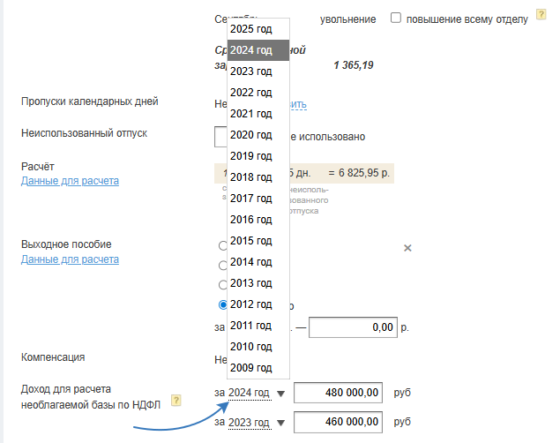This screenshot has width=560, height=443.
Task: Select '2016 год' in the dropdown list
Action: click(x=251, y=219)
